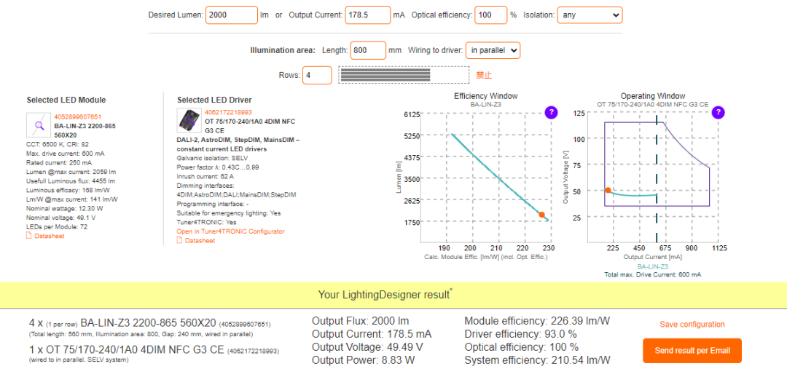This screenshot has width=787, height=369.
Task: Select the illumination Length field
Action: (367, 50)
